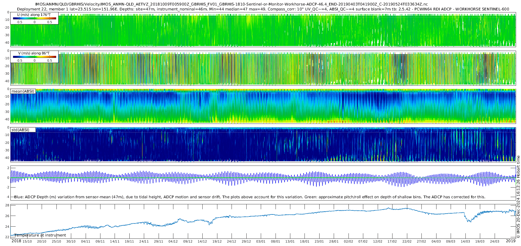The width and height of the screenshot is (521, 246).
Task: Click the U velocity colorbar strip
Action: 34,18
